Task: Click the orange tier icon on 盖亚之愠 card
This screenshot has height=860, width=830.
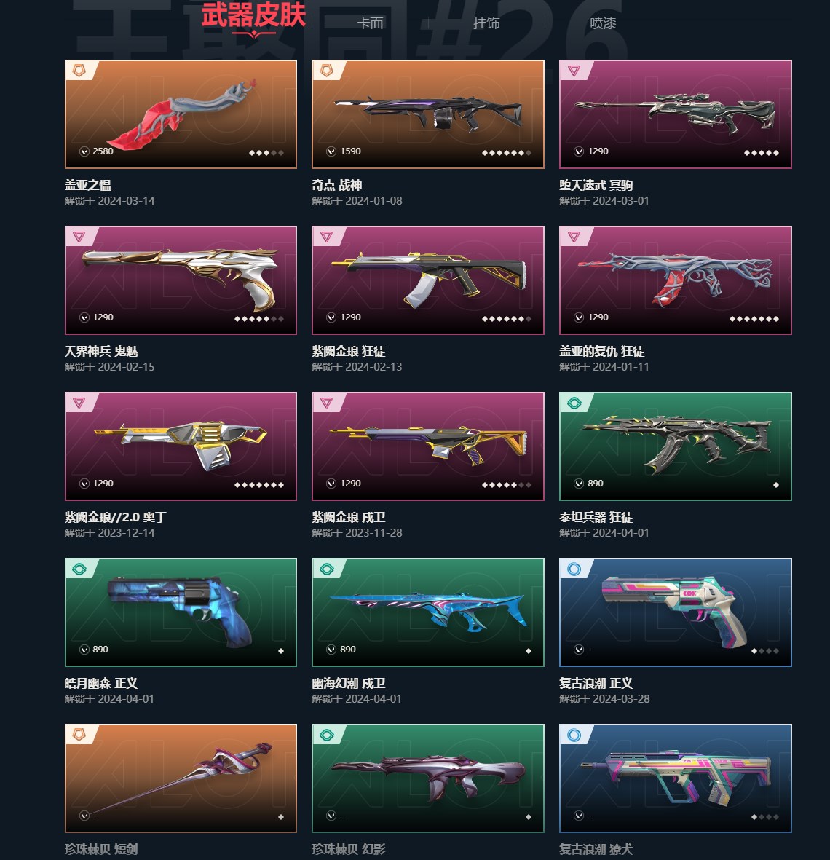Action: (79, 71)
